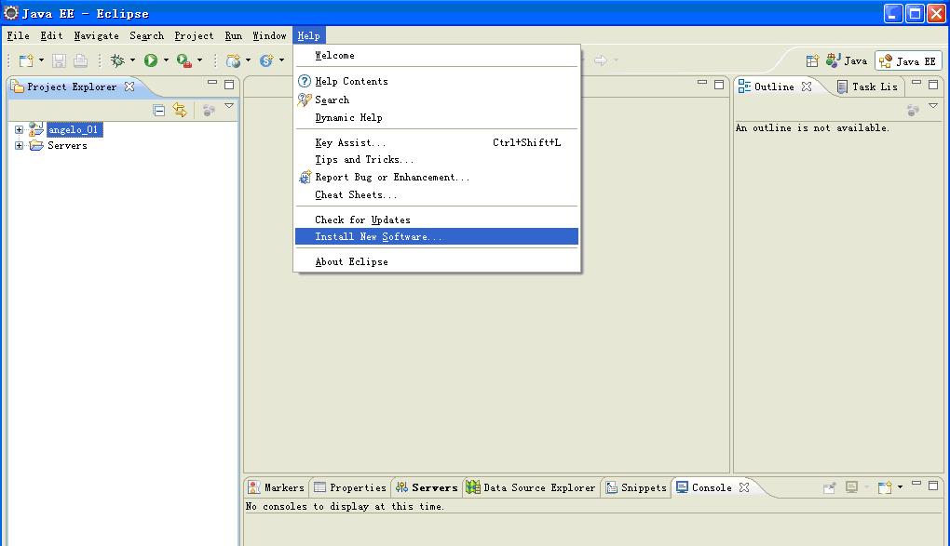This screenshot has height=546, width=950.
Task: Choose Dynamic Help
Action: coord(437,117)
